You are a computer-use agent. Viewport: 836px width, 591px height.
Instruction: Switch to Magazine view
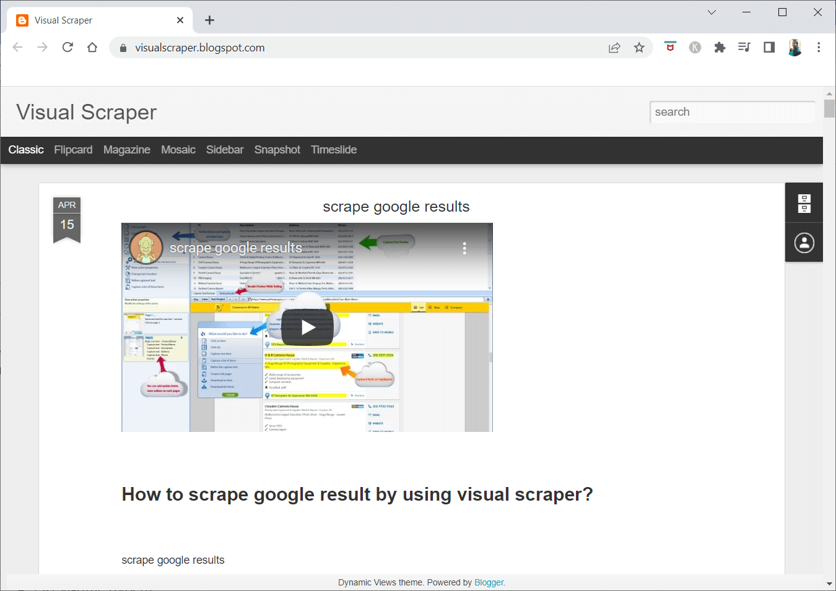tap(127, 150)
